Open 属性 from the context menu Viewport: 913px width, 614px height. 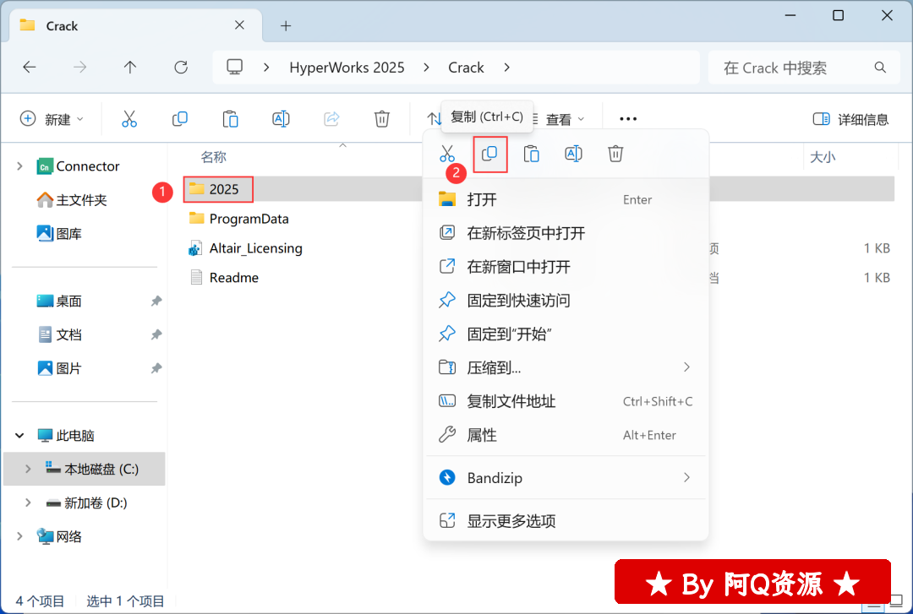tap(566, 435)
